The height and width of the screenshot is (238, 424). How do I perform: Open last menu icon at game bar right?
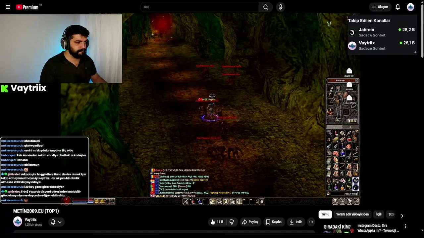point(357,201)
